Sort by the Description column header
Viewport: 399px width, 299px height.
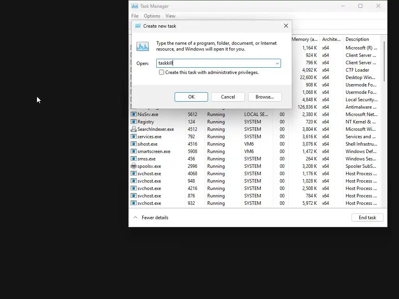(357, 39)
